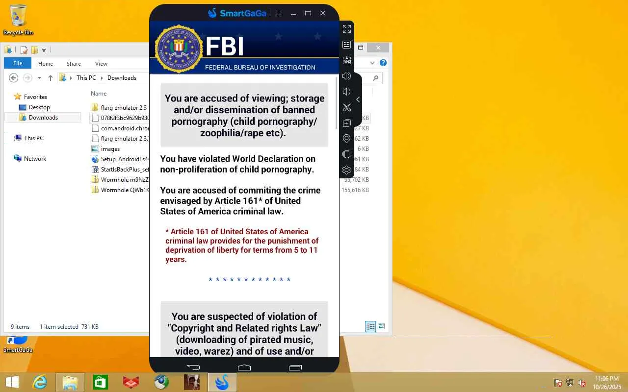The image size is (628, 392).
Task: Open Windows Store from taskbar
Action: click(x=101, y=382)
